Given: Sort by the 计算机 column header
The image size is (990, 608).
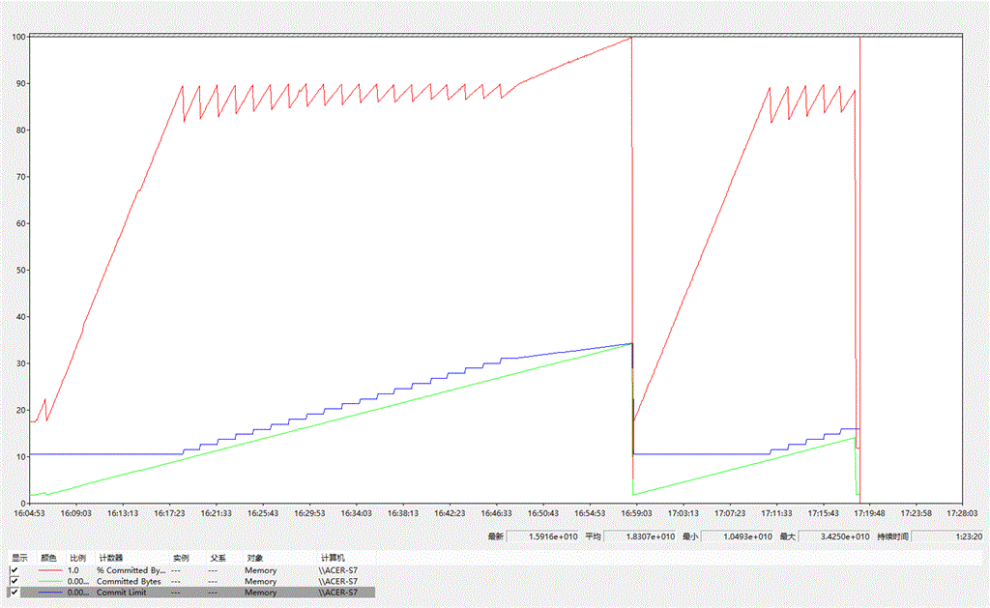Looking at the screenshot, I should coord(333,558).
